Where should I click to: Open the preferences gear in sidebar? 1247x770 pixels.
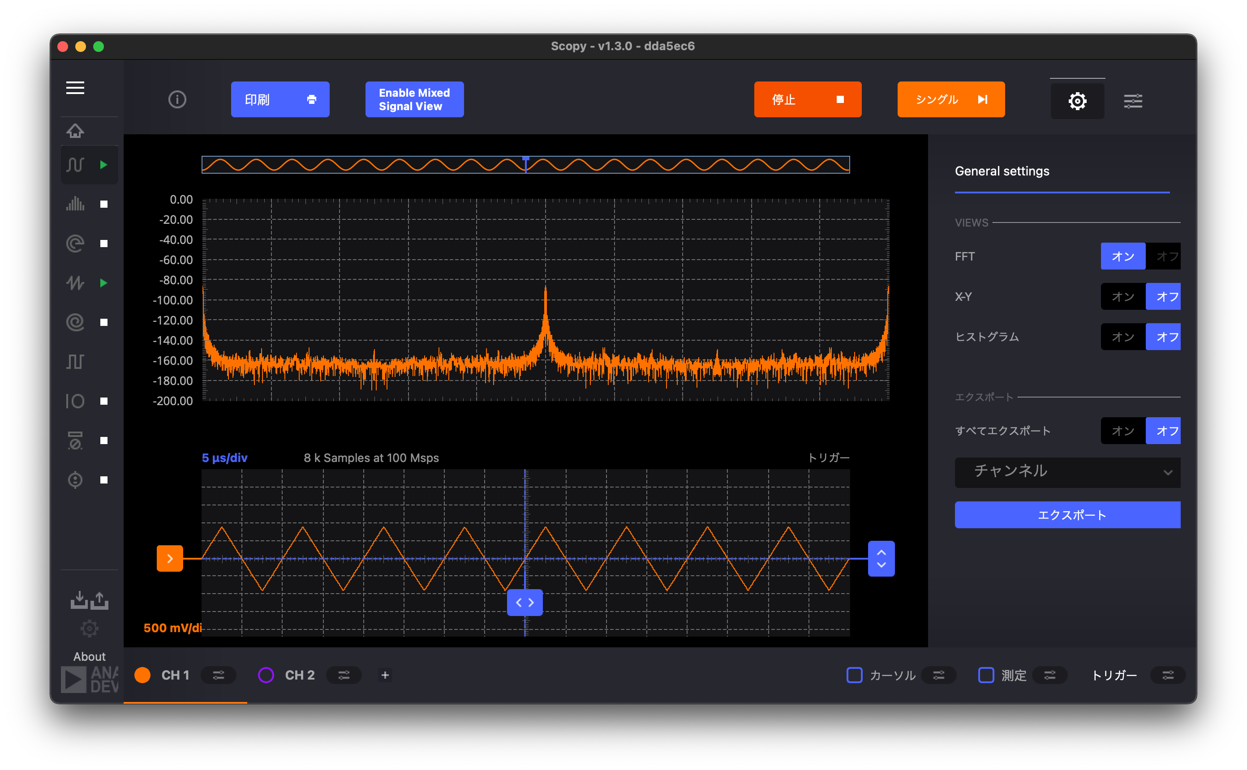coord(89,628)
